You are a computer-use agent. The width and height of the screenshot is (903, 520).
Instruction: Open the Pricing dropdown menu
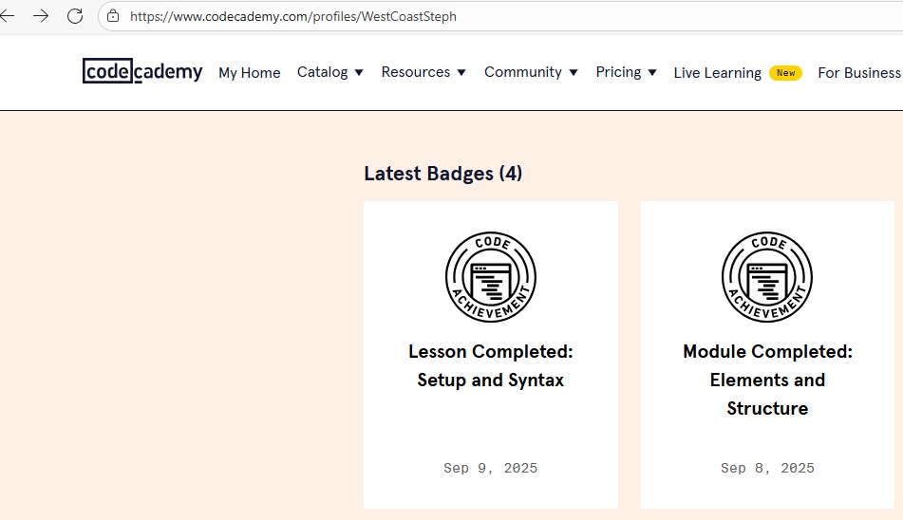click(x=626, y=72)
